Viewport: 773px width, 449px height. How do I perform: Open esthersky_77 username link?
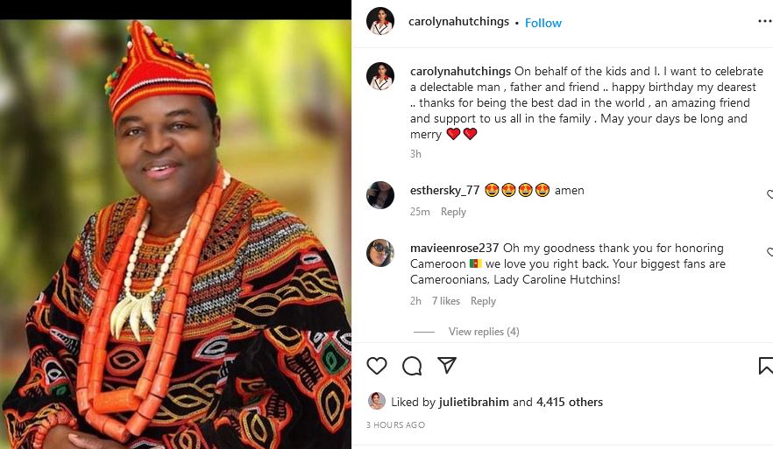[444, 191]
